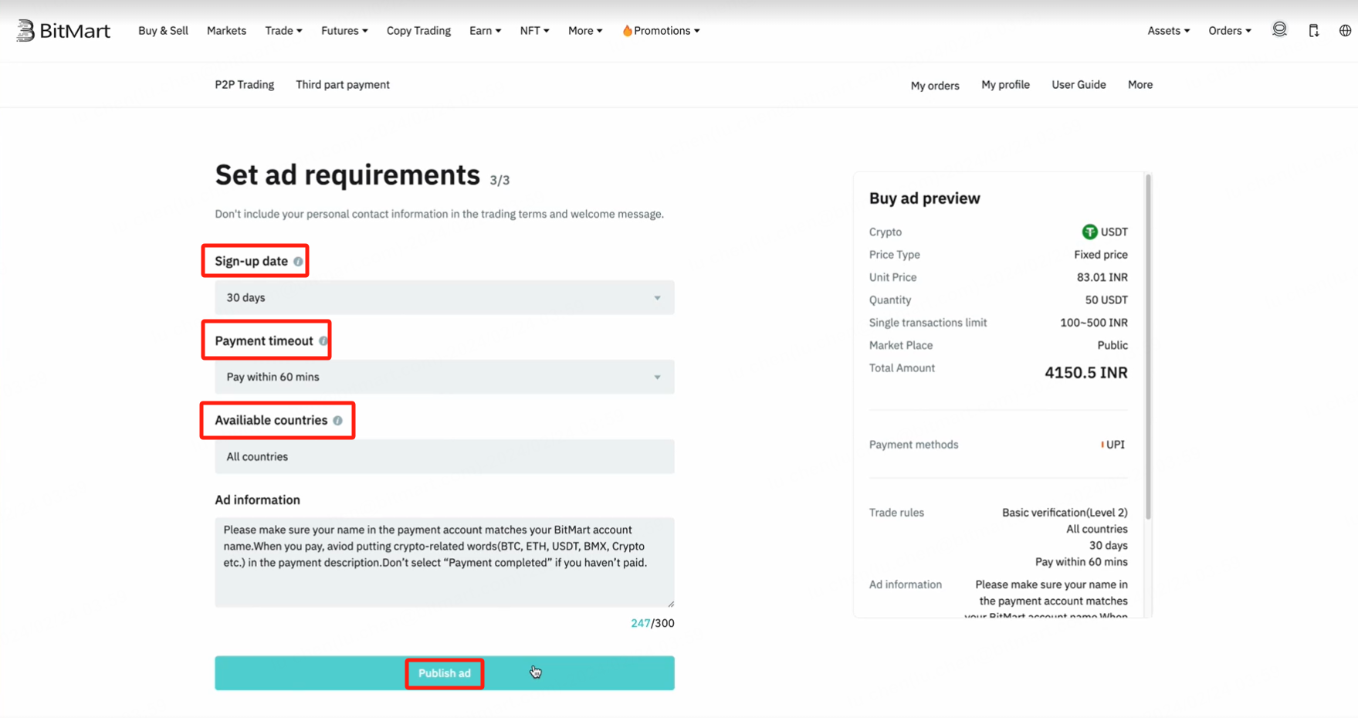Click the Promotions flame icon

tap(627, 31)
